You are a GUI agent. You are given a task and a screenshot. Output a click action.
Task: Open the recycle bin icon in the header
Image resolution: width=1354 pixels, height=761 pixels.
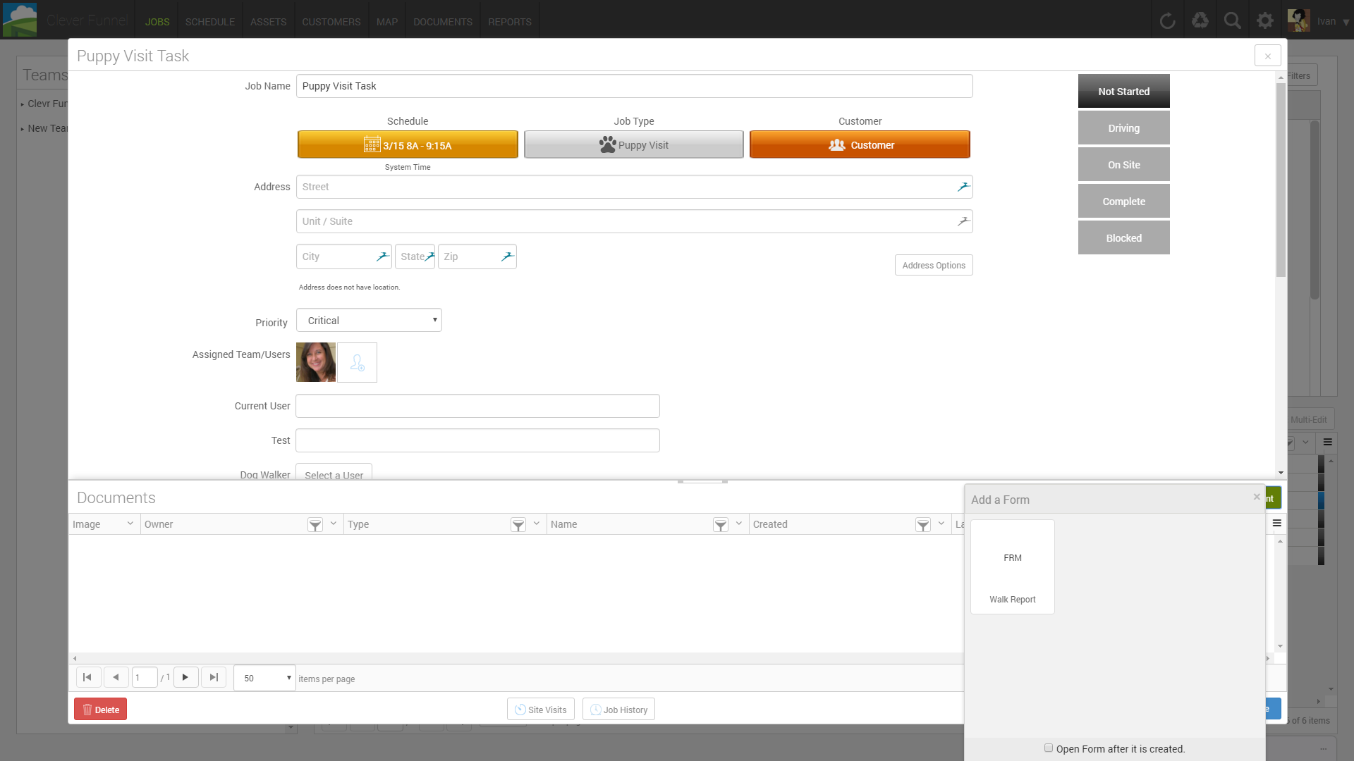1200,20
